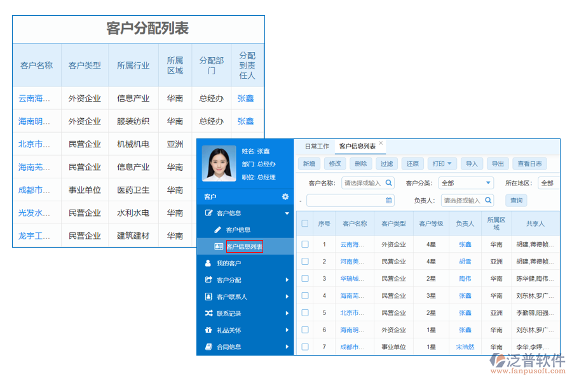The width and height of the screenshot is (572, 381).
Task: Open the 客户分类 dropdown showing 全部
Action: click(466, 182)
